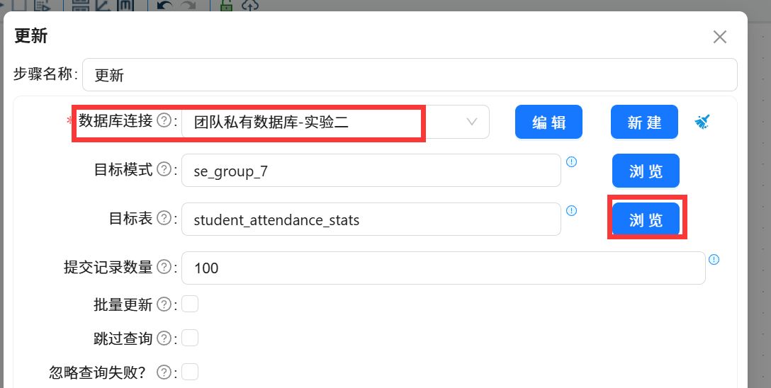This screenshot has height=388, width=771.
Task: Click the redo arrow in background toolbar
Action: [x=189, y=6]
